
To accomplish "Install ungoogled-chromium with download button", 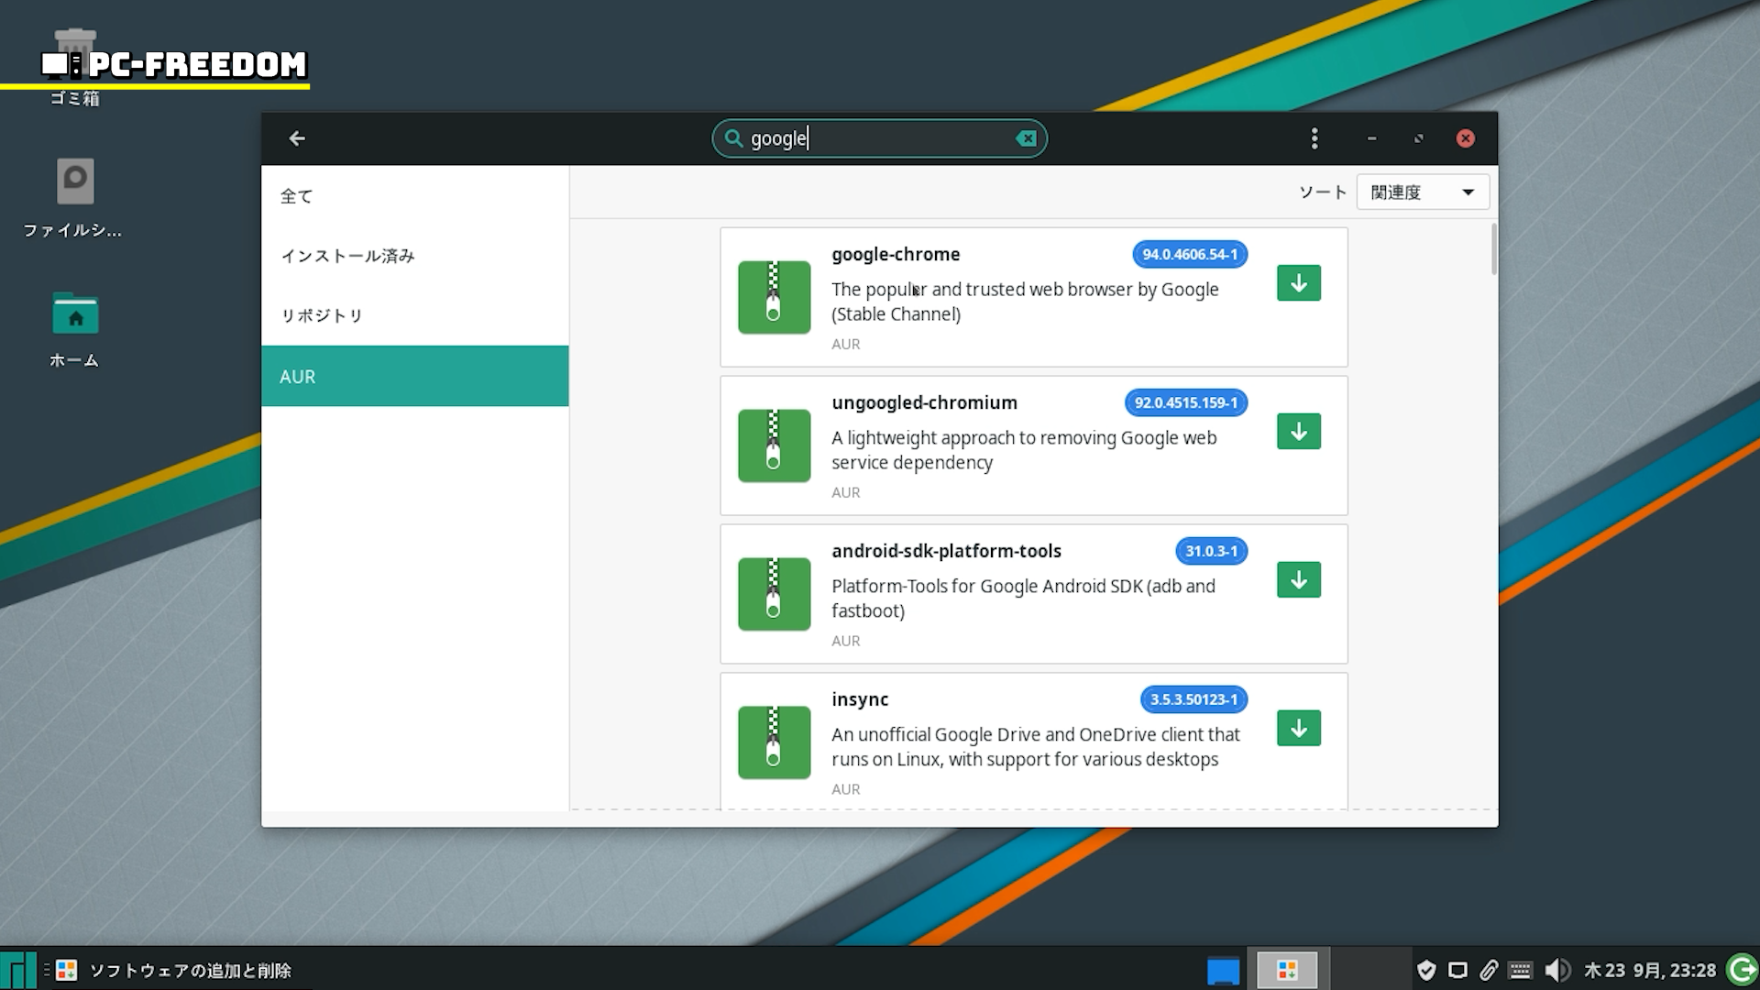I will [x=1298, y=432].
